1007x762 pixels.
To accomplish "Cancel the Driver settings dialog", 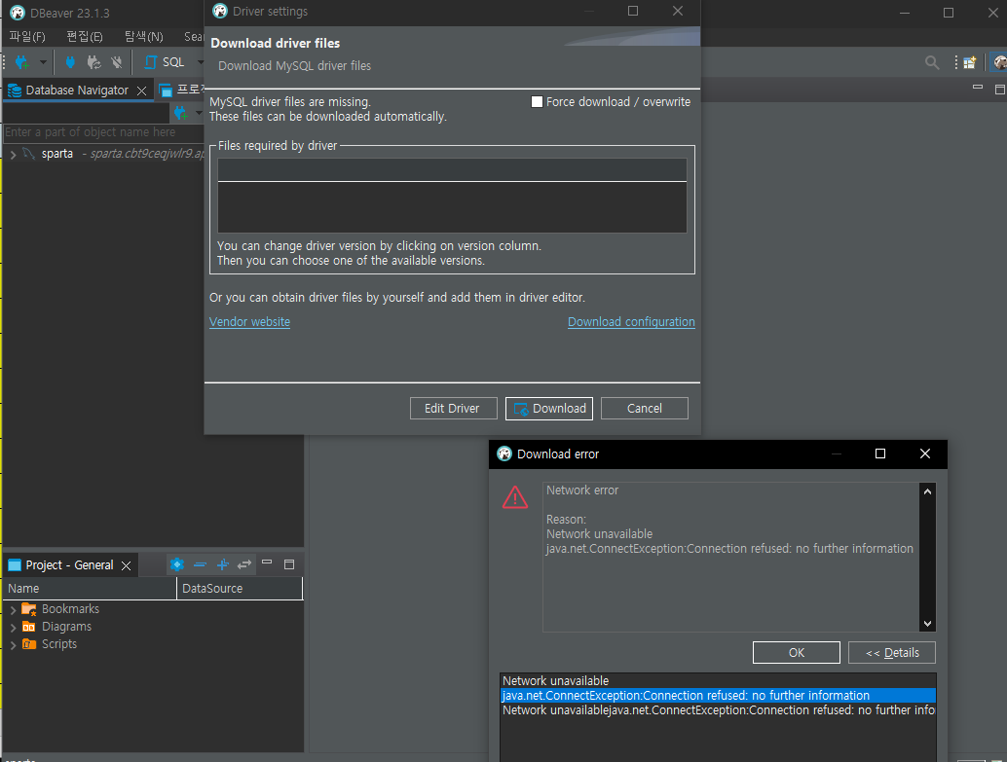I will pos(644,409).
